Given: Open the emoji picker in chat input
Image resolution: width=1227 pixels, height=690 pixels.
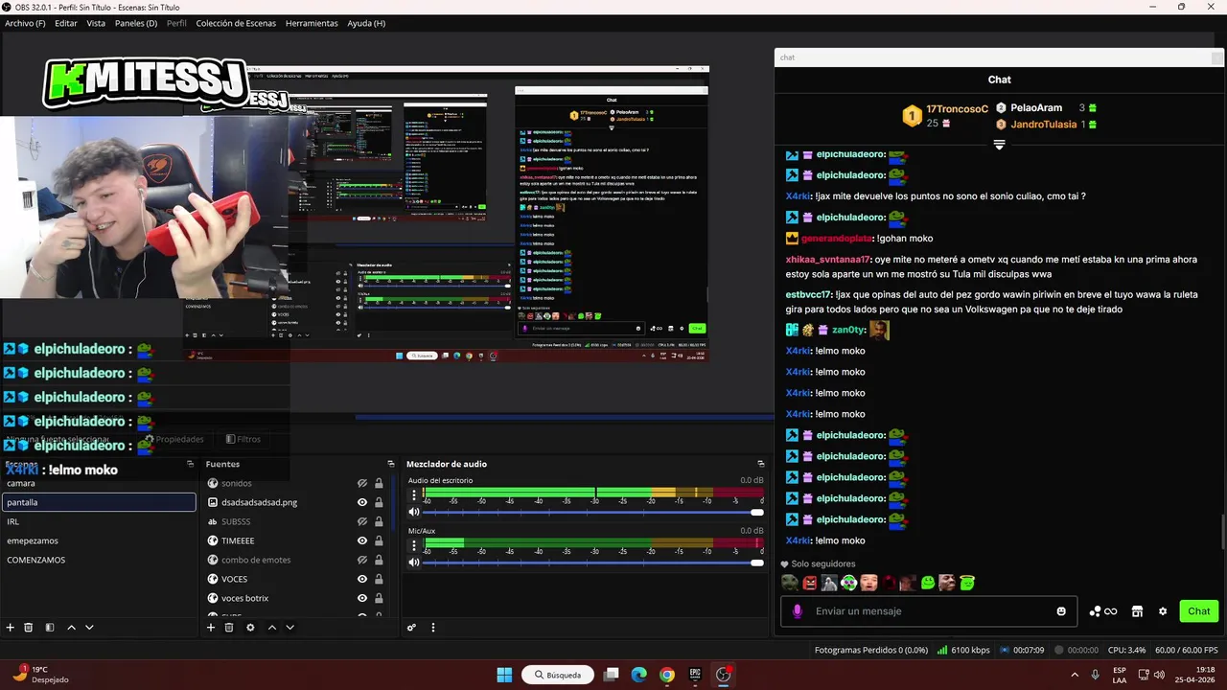Looking at the screenshot, I should click(1061, 611).
